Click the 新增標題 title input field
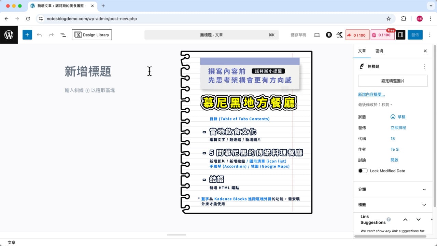Image resolution: width=437 pixels, height=246 pixels. click(102, 71)
